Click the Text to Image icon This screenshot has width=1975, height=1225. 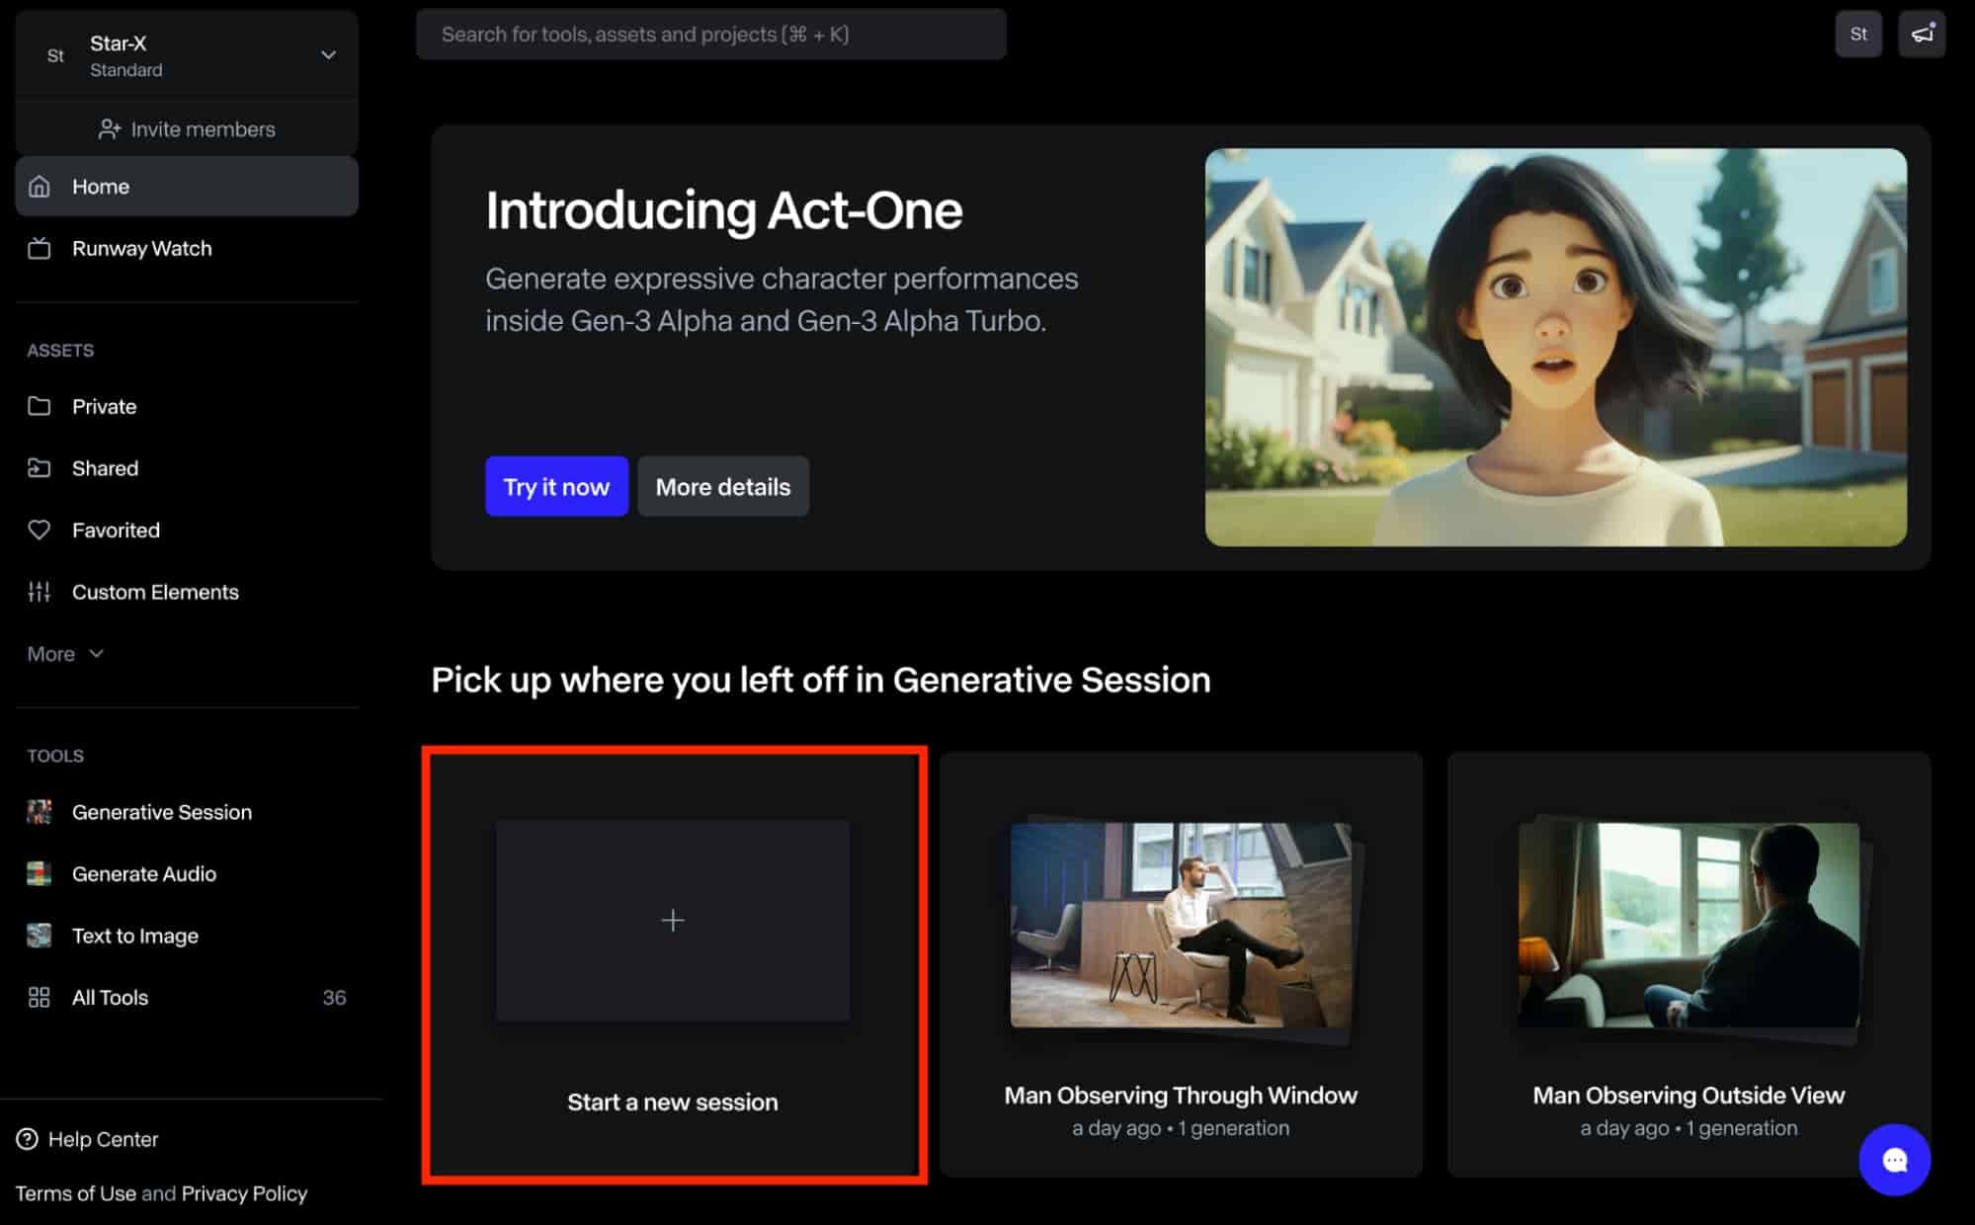[x=39, y=936]
